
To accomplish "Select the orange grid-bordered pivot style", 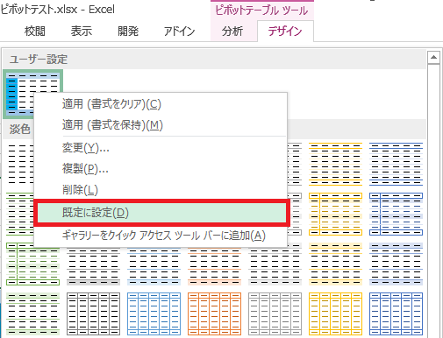I will pos(214,314).
